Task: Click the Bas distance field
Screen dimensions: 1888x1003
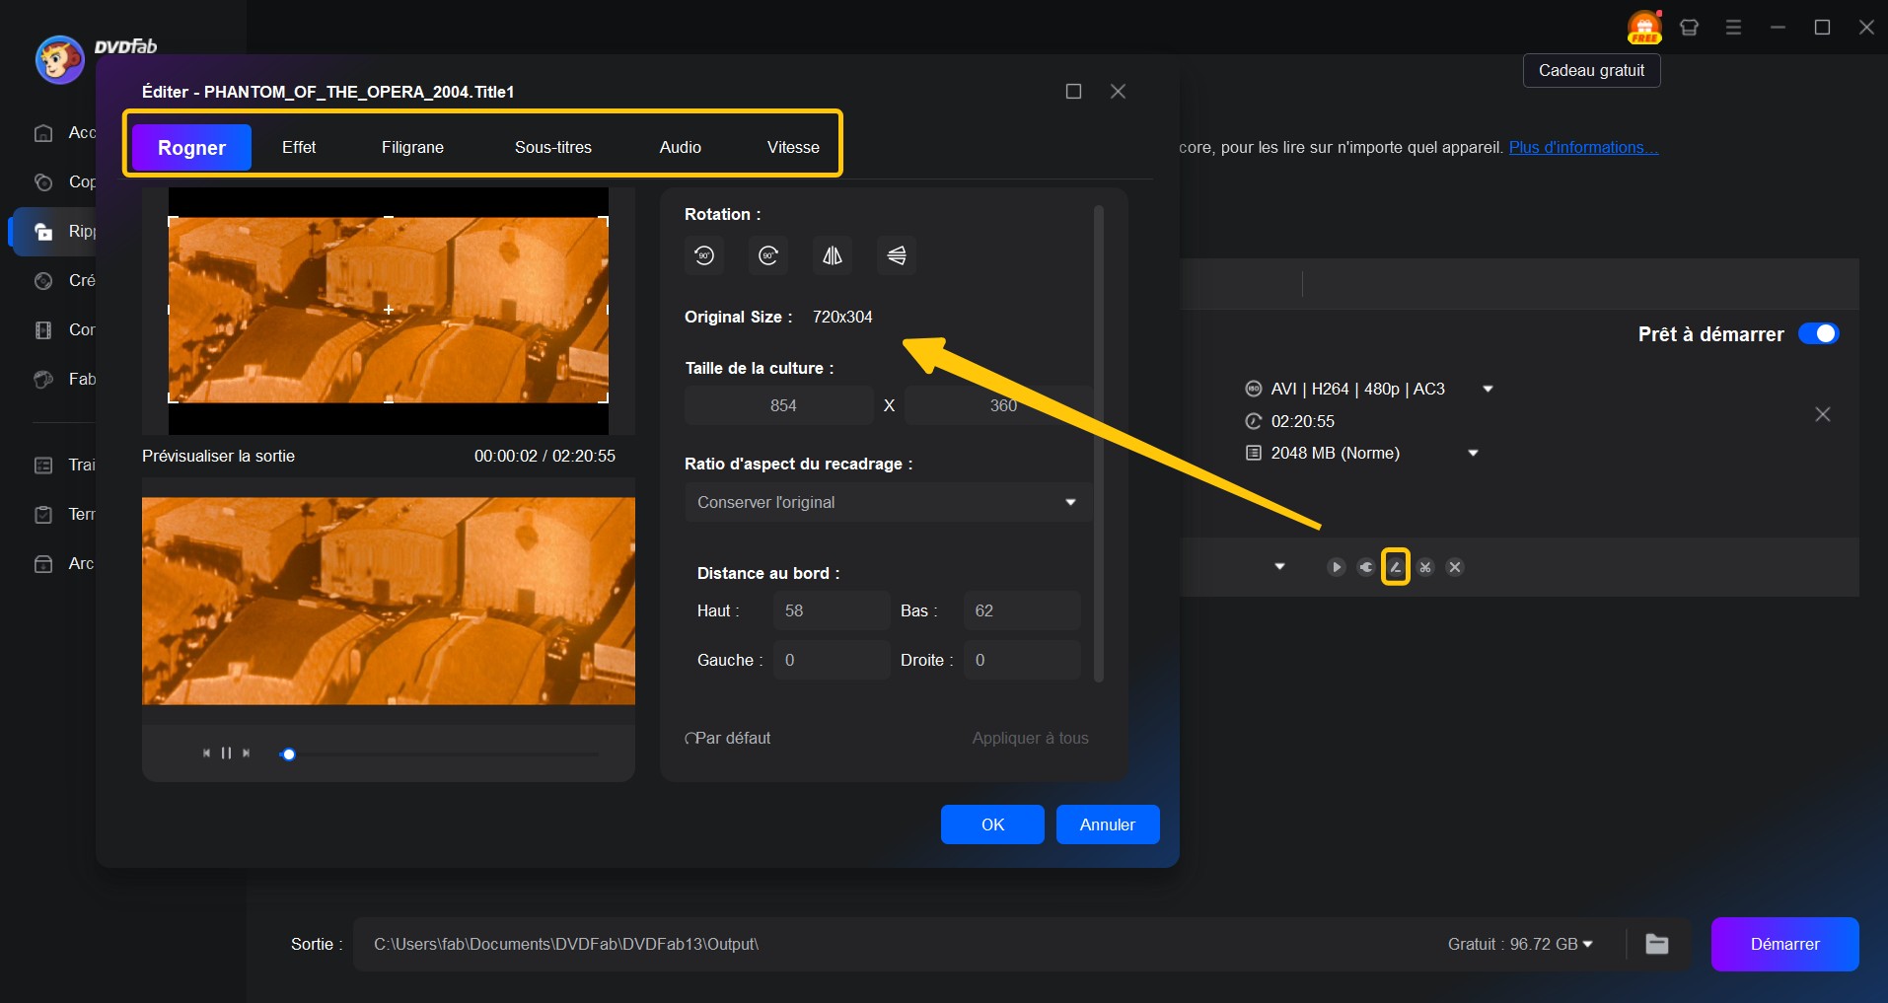Action: [1022, 610]
